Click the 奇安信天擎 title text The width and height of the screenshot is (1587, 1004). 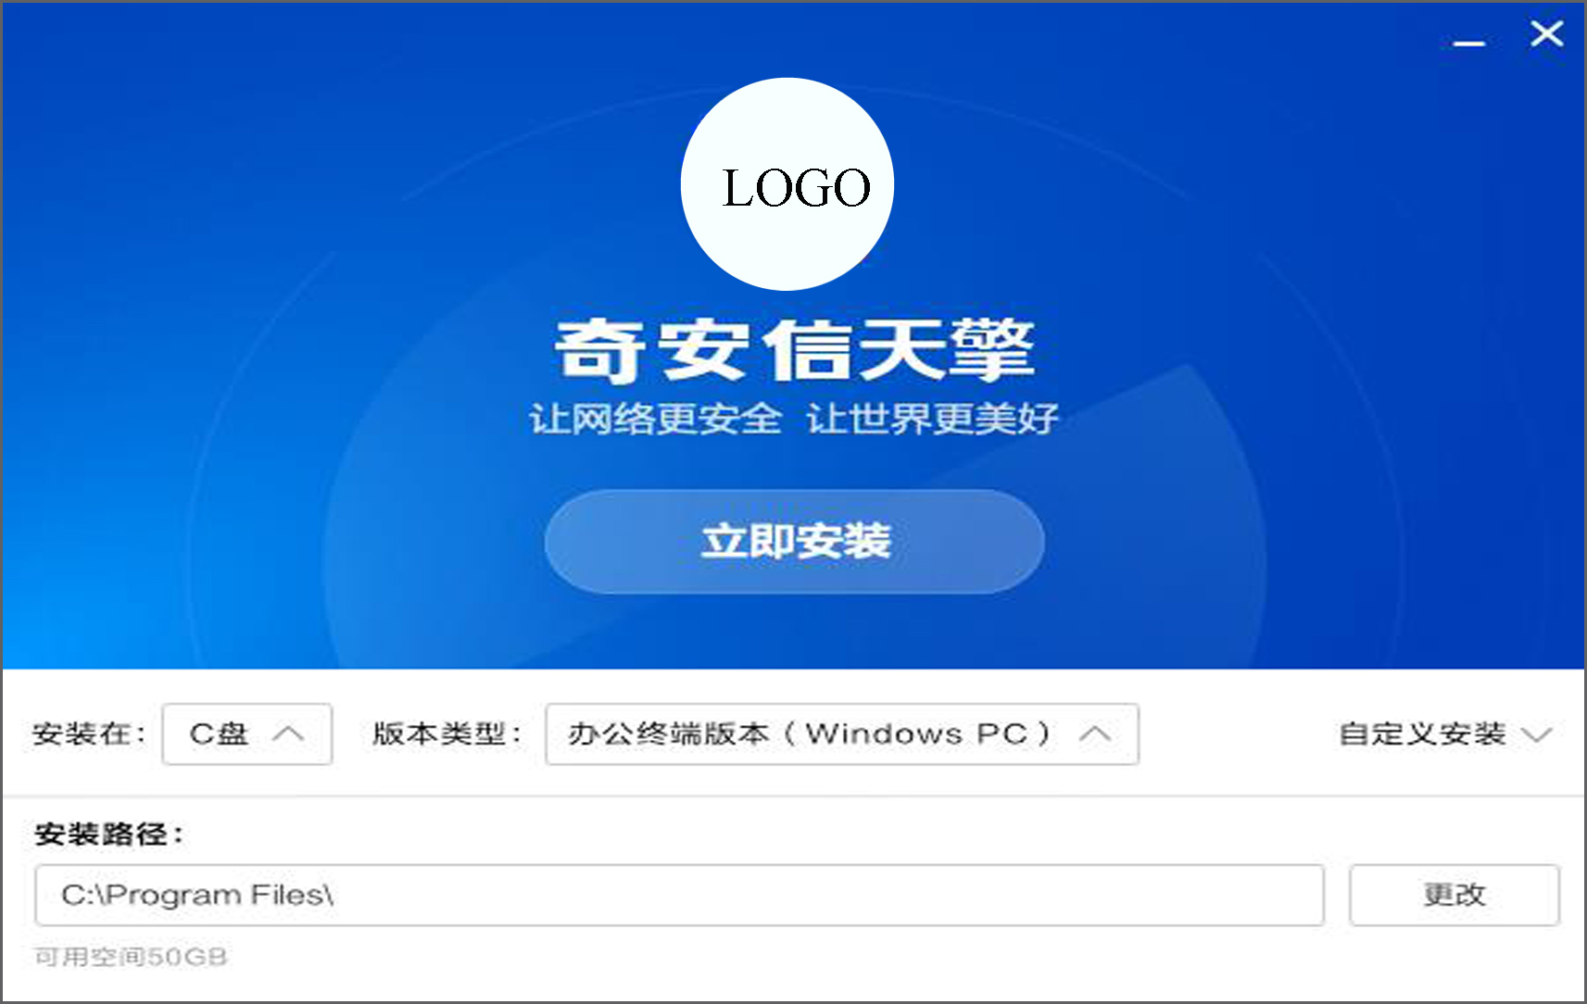click(795, 352)
